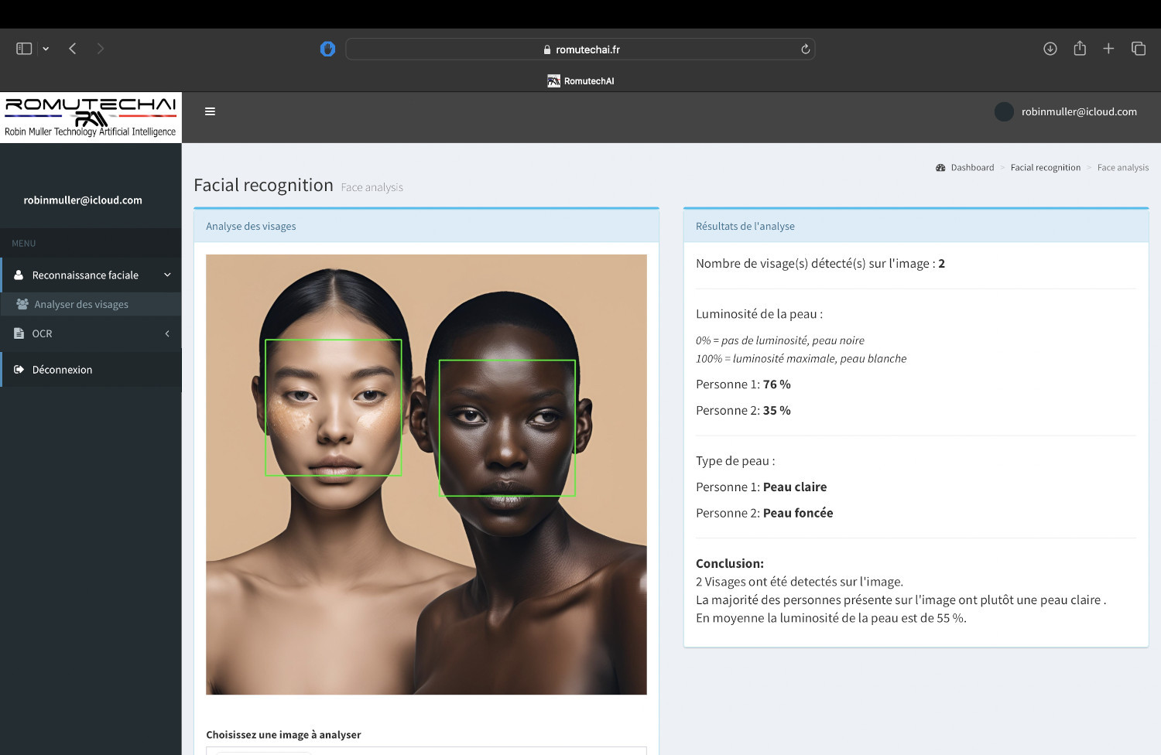Click the Facial recognition breadcrumb link

coord(1045,168)
